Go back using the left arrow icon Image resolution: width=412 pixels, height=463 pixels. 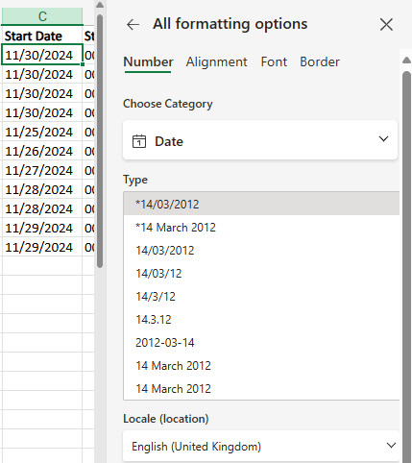tap(133, 24)
